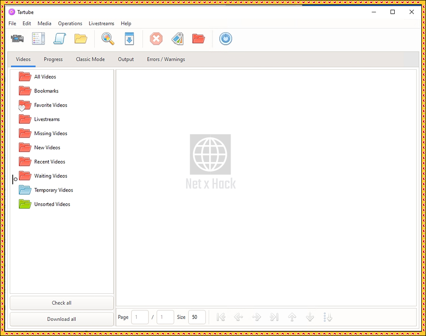Screen dimensions: 426x336
Task: Go to the previous page arrow
Action: [x=239, y=317]
